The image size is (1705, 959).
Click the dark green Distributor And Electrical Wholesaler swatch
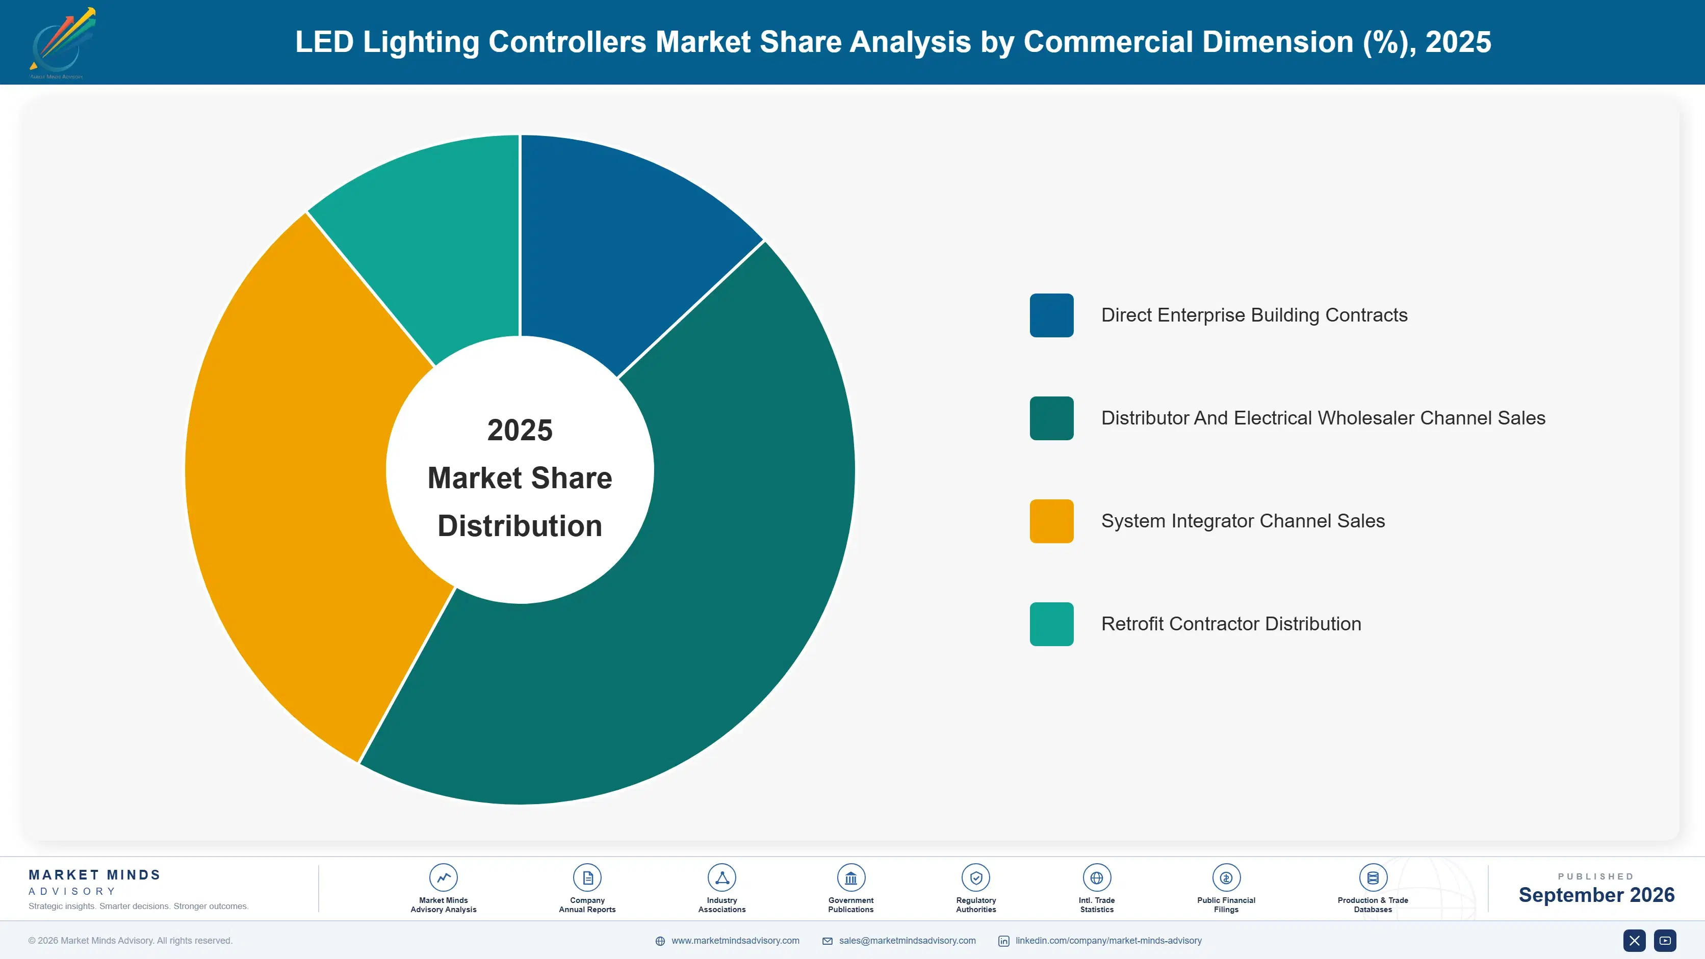point(1051,418)
